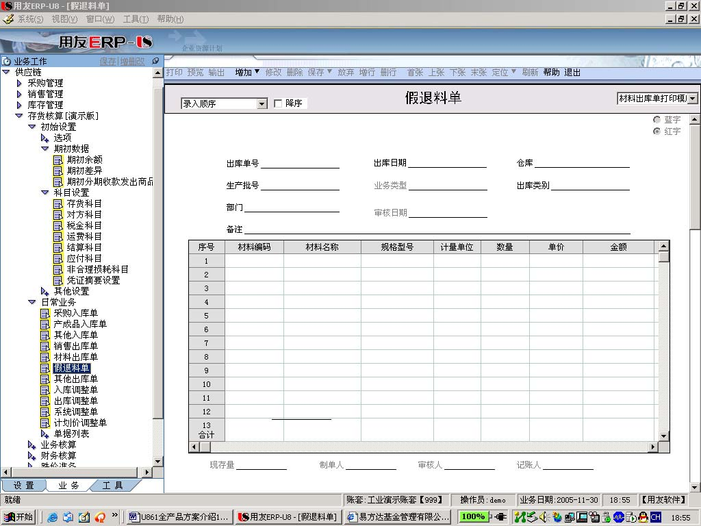Click the 备注 input field

[x=437, y=229]
